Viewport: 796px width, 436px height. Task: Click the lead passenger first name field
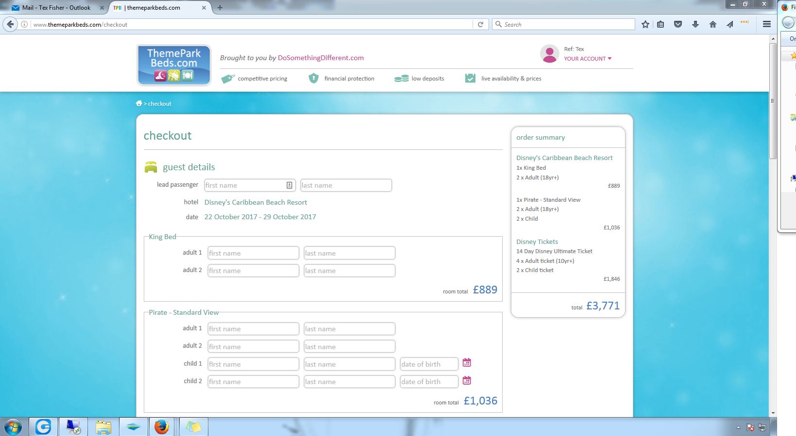(250, 185)
